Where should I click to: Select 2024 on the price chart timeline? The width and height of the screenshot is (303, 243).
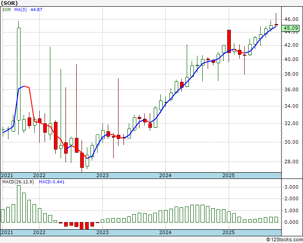(x=165, y=175)
